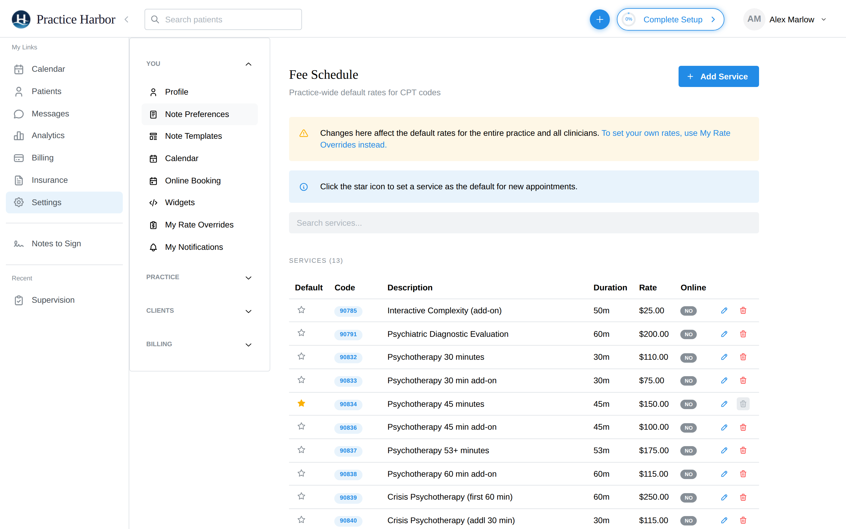Delete the 90832 Psychotherapy 30 minutes row
This screenshot has height=529, width=846.
(743, 357)
